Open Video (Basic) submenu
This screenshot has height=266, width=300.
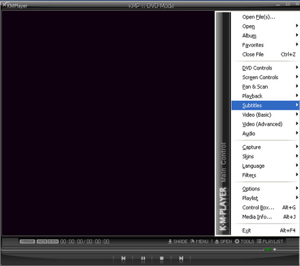[x=265, y=115]
